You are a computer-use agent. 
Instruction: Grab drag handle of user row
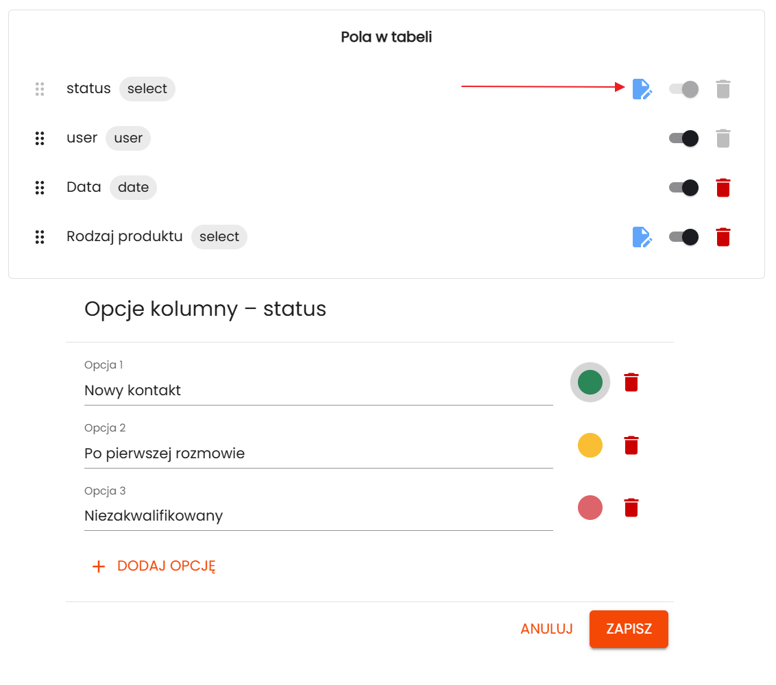coord(40,138)
